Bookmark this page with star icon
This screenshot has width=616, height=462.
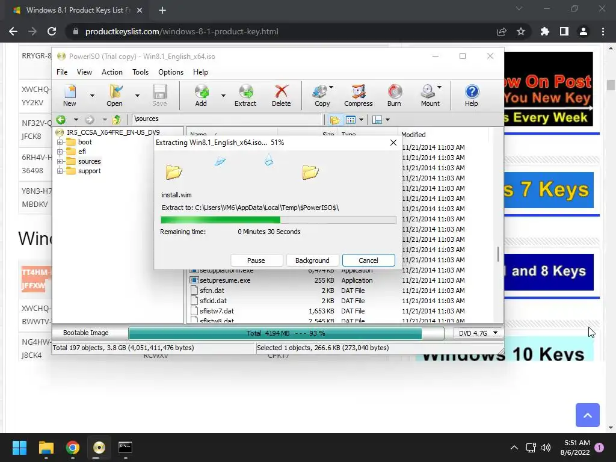coord(521,31)
